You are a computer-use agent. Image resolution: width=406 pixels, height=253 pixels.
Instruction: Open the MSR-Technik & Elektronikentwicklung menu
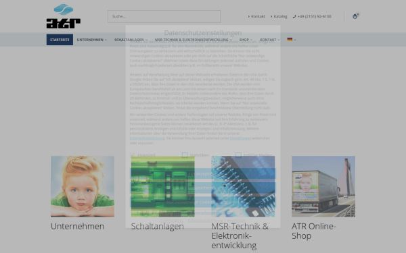pyautogui.click(x=193, y=40)
